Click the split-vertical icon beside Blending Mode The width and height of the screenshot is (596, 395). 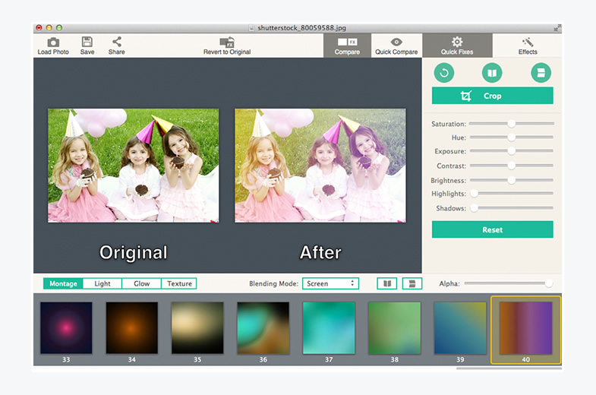[387, 283]
